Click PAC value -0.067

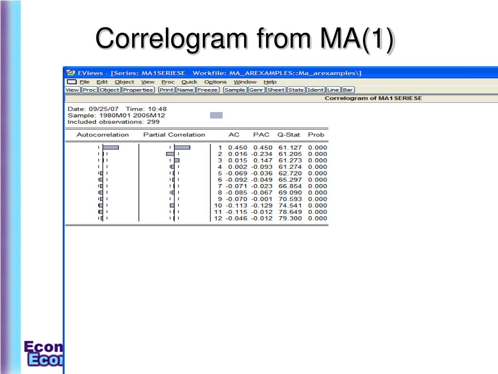tap(261, 192)
